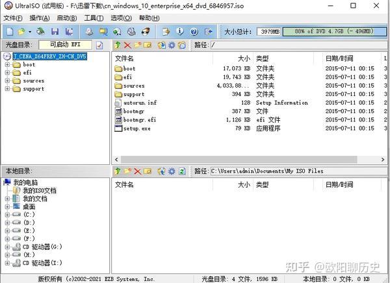This screenshot has height=283, width=390.
Task: Click the Burn CD/DVD image icon
Action: pyautogui.click(x=146, y=32)
